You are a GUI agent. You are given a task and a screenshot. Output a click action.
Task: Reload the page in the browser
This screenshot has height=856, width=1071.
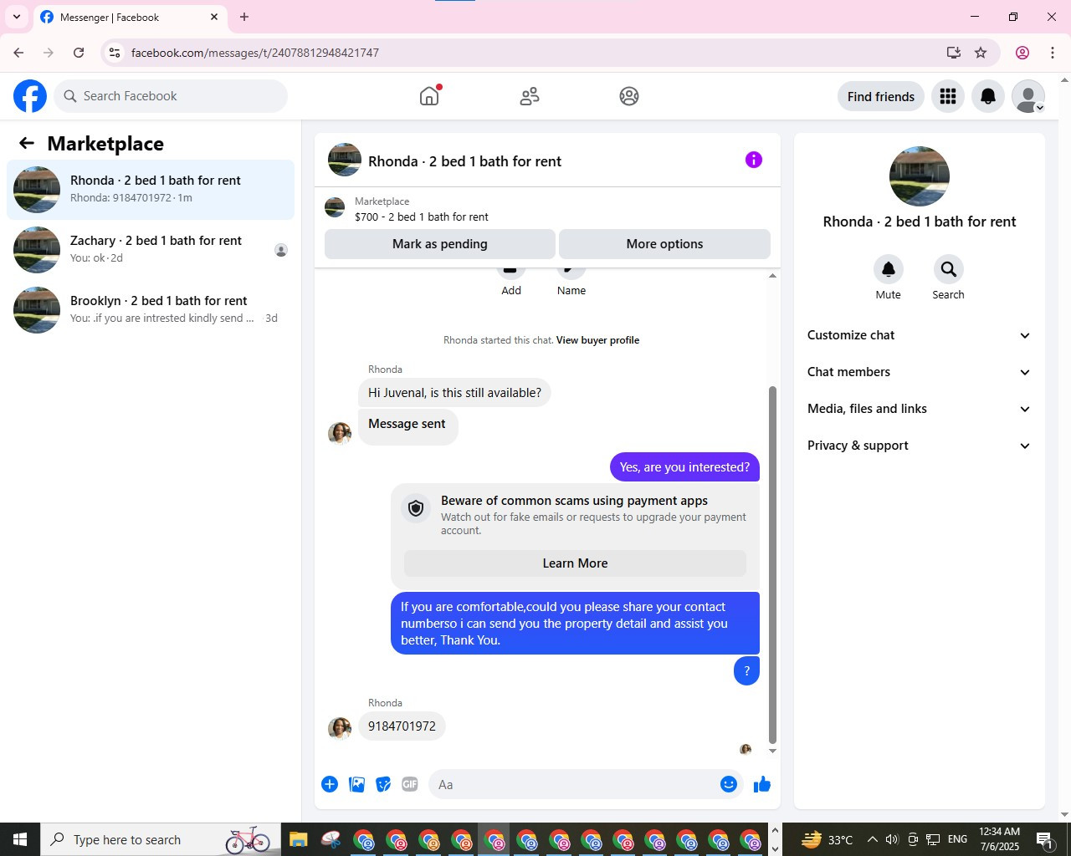tap(79, 53)
